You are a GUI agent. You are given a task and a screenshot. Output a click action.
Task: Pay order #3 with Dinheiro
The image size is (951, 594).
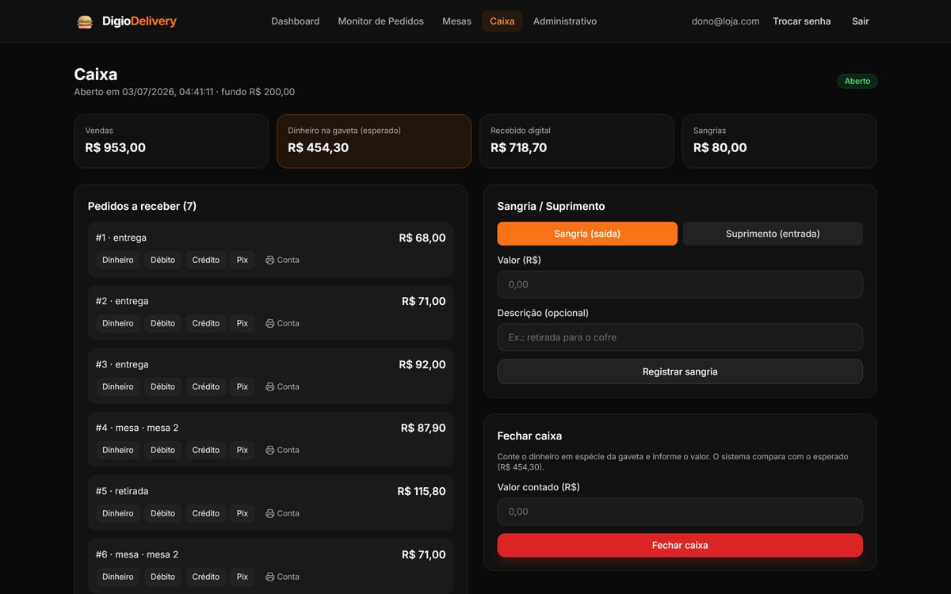118,386
